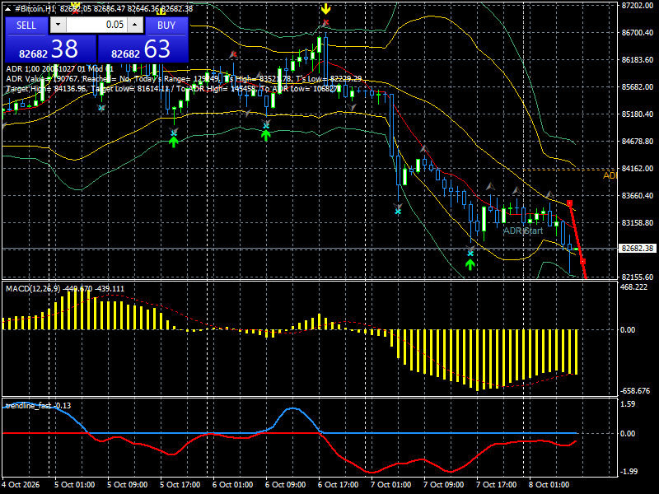The image size is (659, 494).
Task: Click price axis label 84162.00
Action: [x=638, y=169]
